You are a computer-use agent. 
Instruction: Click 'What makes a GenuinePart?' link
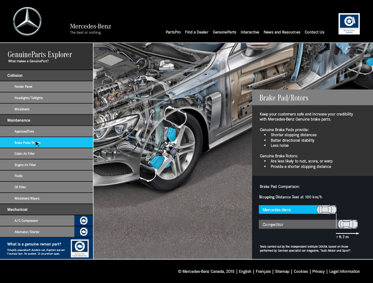tap(28, 61)
